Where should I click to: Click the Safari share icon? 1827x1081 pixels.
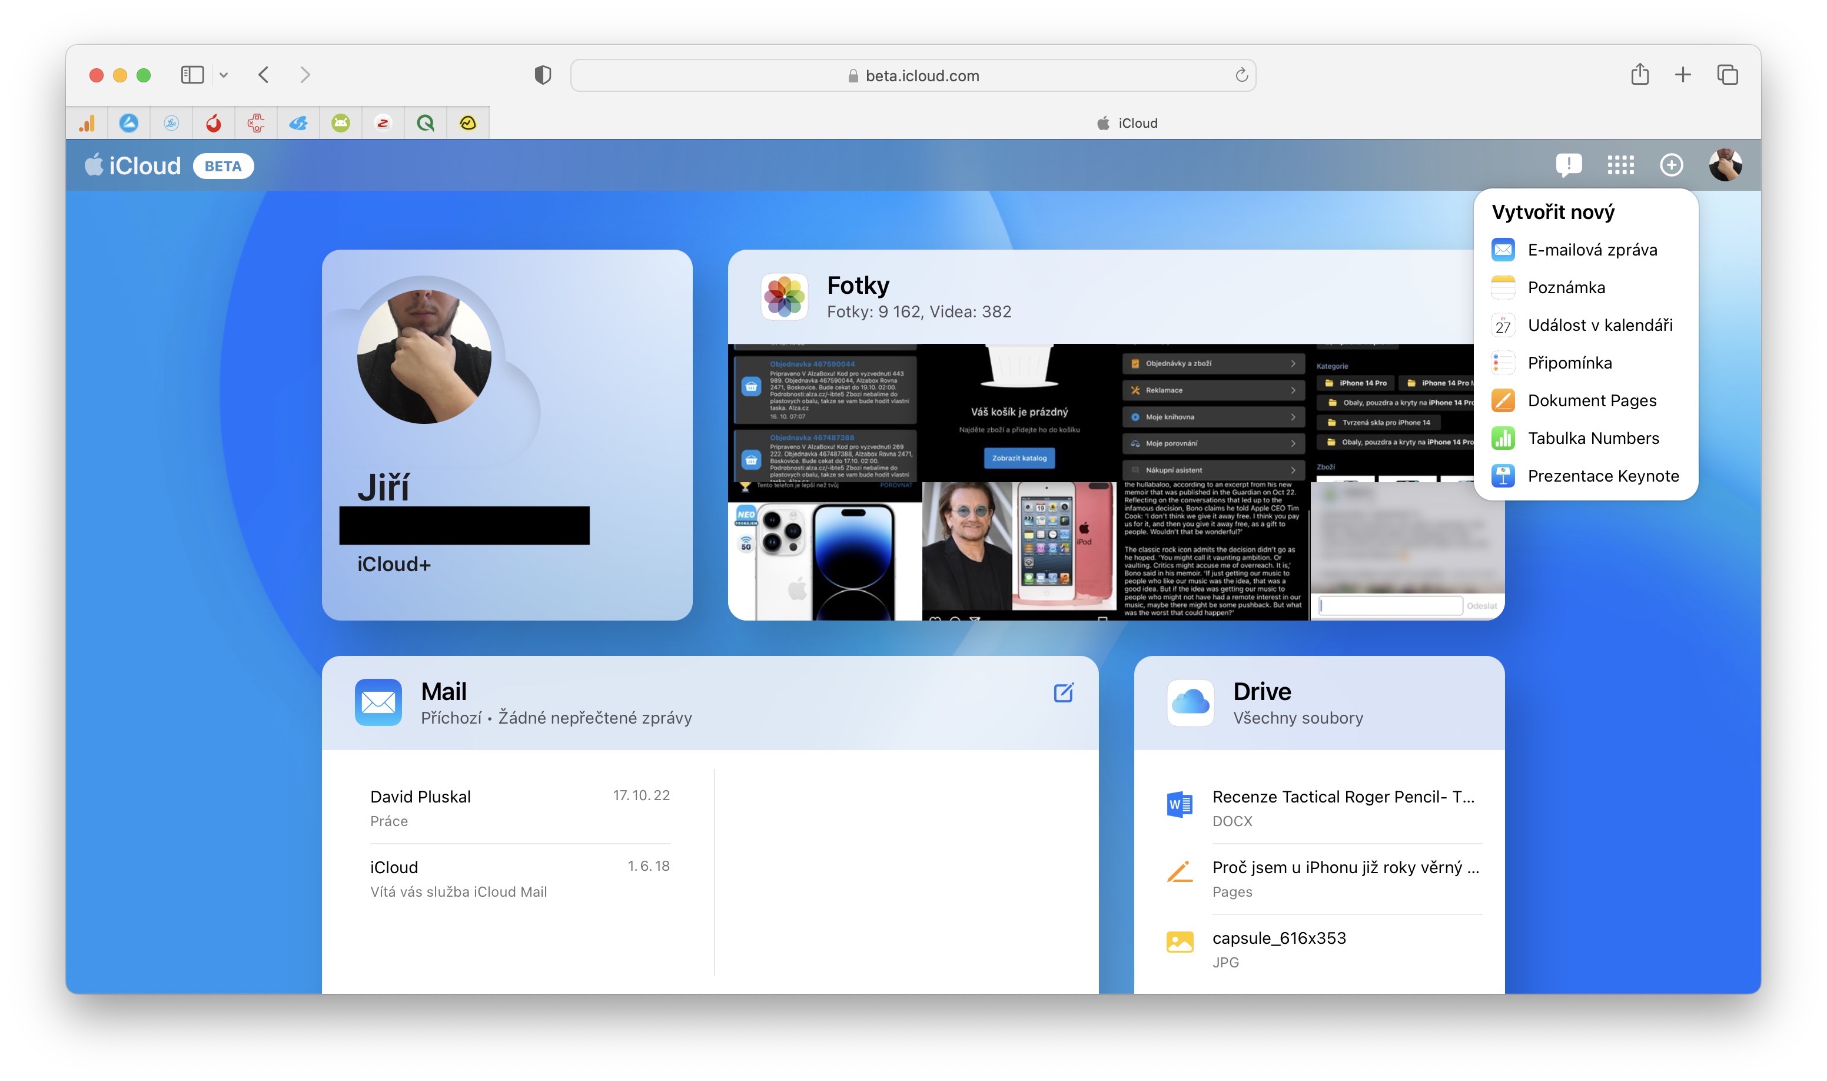click(1639, 75)
